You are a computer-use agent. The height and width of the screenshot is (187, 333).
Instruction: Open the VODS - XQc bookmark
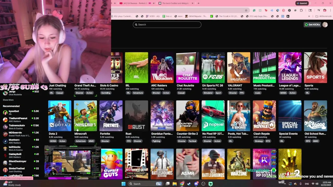(153, 16)
